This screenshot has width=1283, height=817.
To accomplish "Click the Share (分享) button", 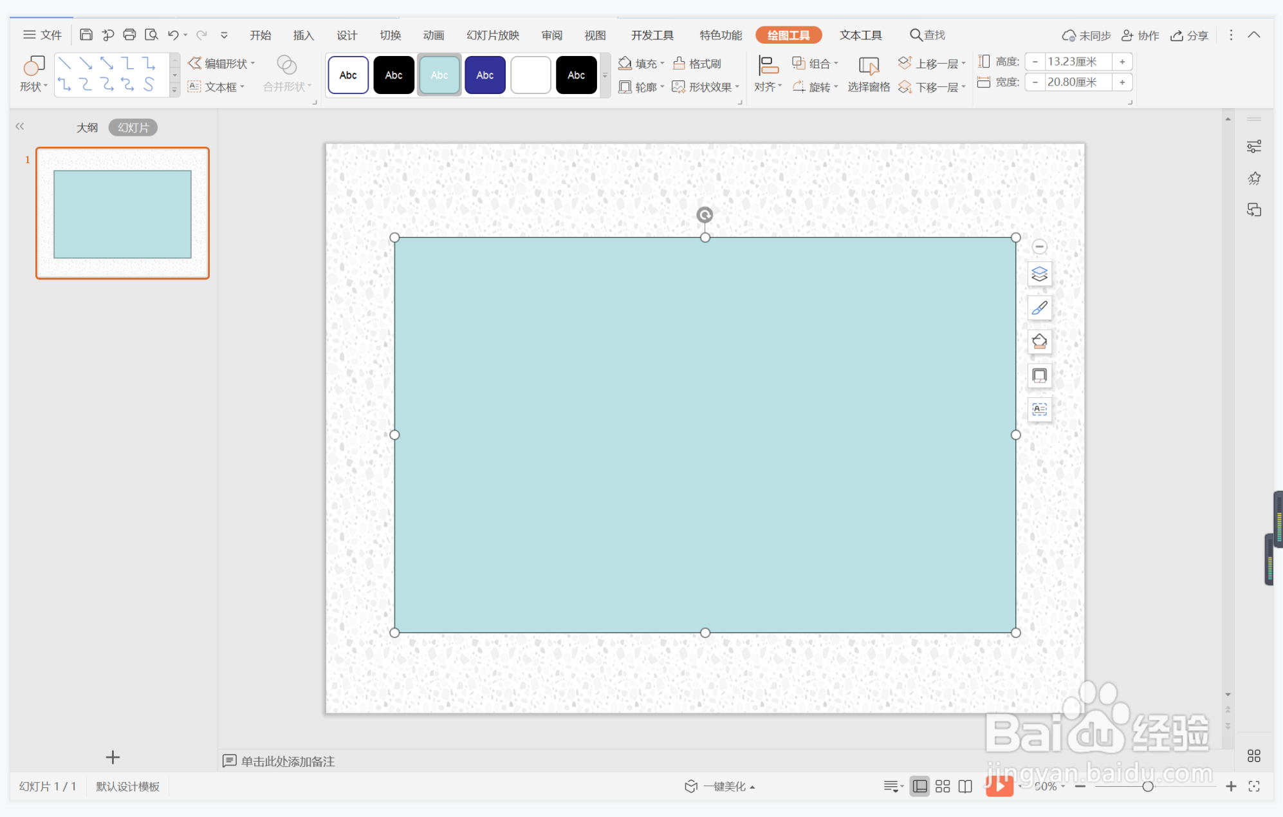I will click(1190, 35).
